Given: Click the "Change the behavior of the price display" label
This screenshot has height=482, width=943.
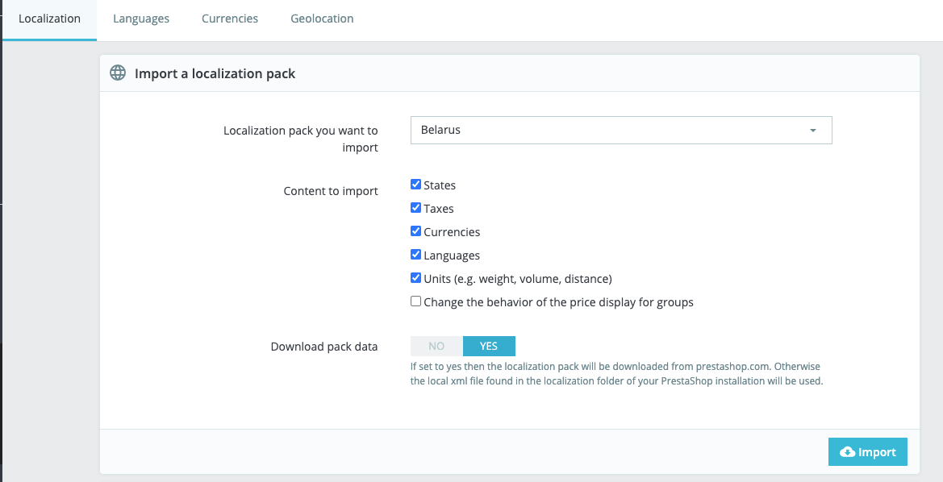Looking at the screenshot, I should [558, 302].
